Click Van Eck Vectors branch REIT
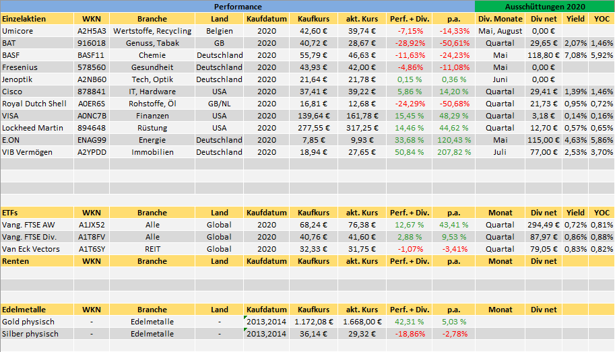 tap(152, 249)
